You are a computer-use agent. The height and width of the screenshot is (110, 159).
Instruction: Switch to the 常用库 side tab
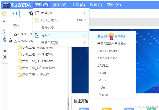coord(5,54)
